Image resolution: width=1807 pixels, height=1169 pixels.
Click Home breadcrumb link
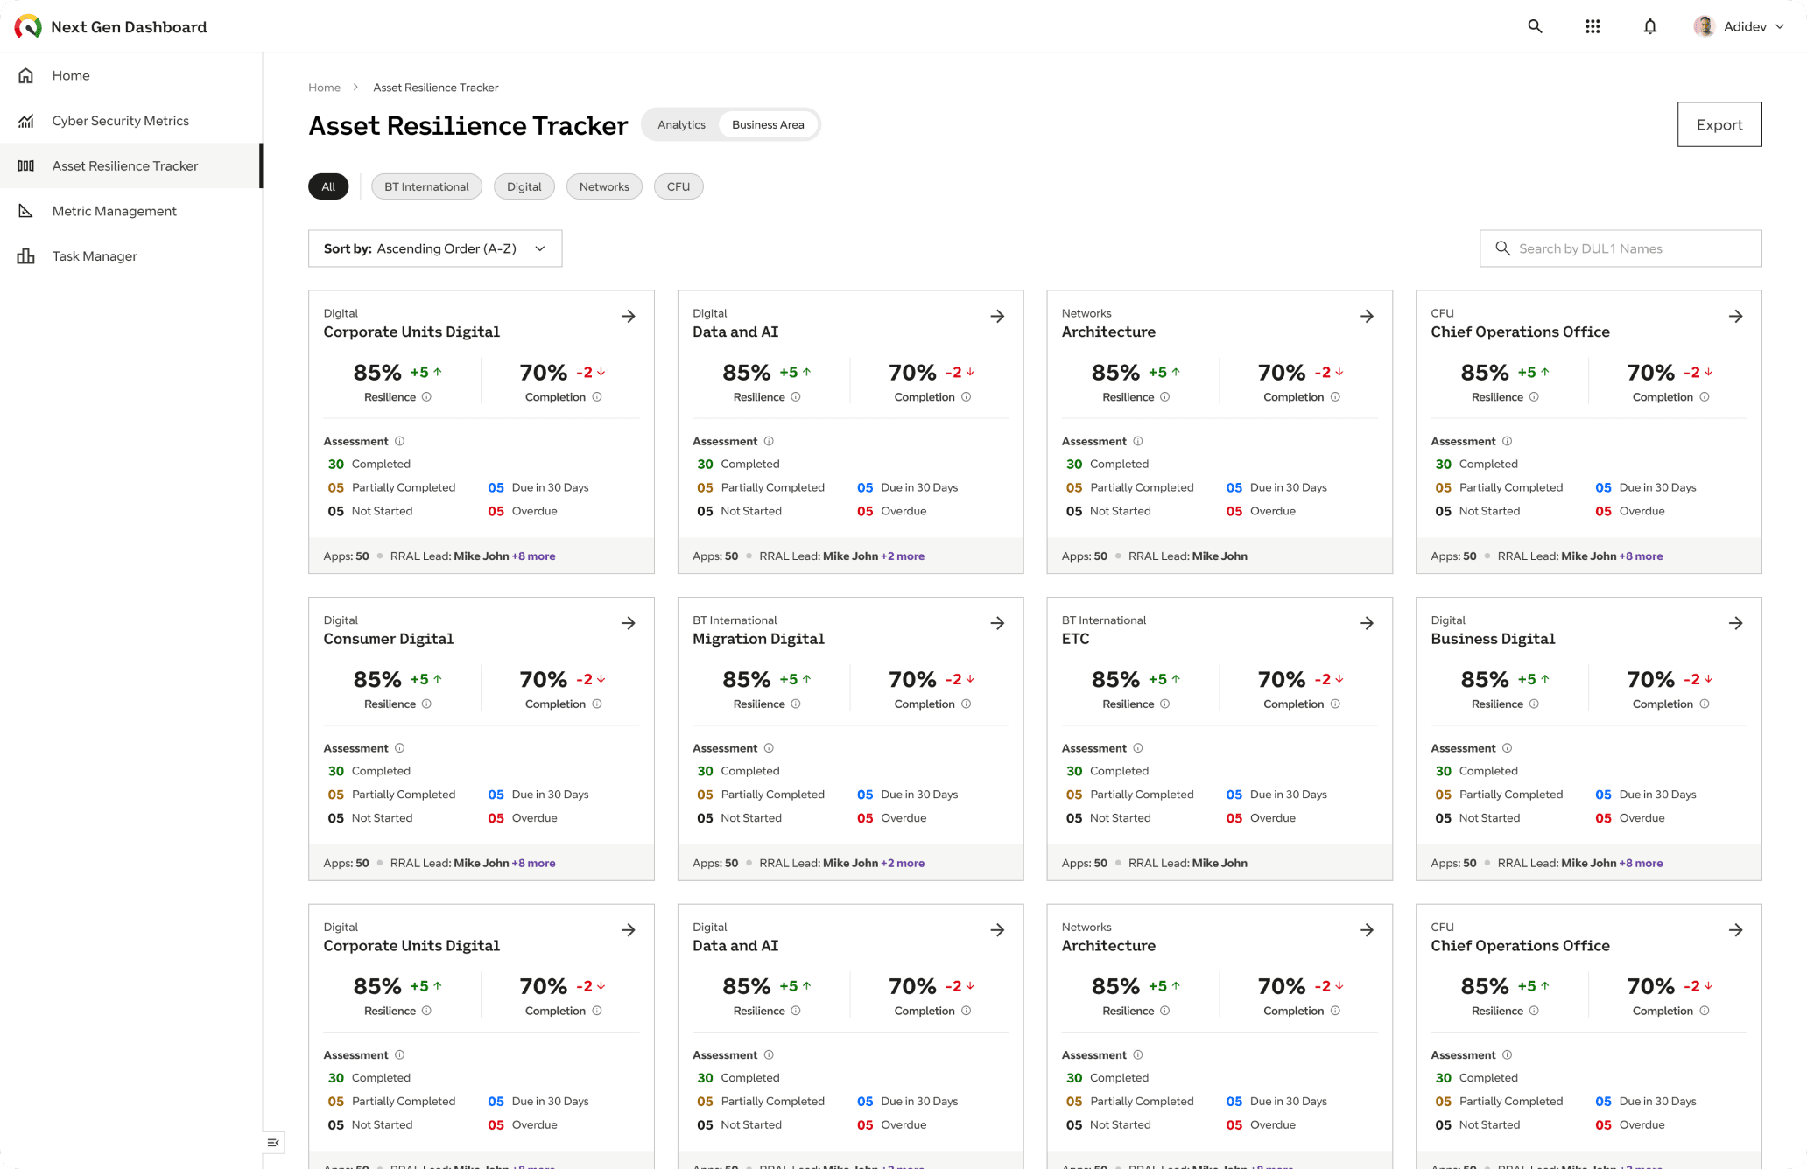[324, 87]
